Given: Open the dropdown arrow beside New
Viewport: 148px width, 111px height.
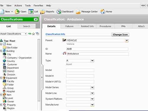Looking at the screenshot, I should pyautogui.click(x=12, y=12).
